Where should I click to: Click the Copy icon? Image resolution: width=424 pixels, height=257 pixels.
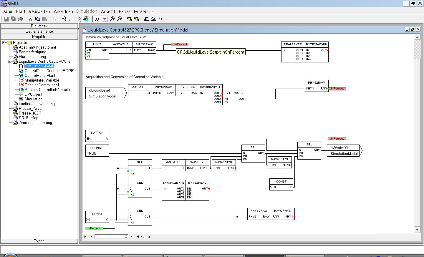coord(37,19)
